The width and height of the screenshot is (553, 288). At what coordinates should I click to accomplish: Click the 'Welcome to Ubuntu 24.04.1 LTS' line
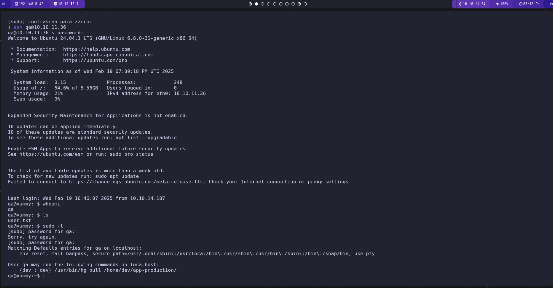(x=103, y=38)
